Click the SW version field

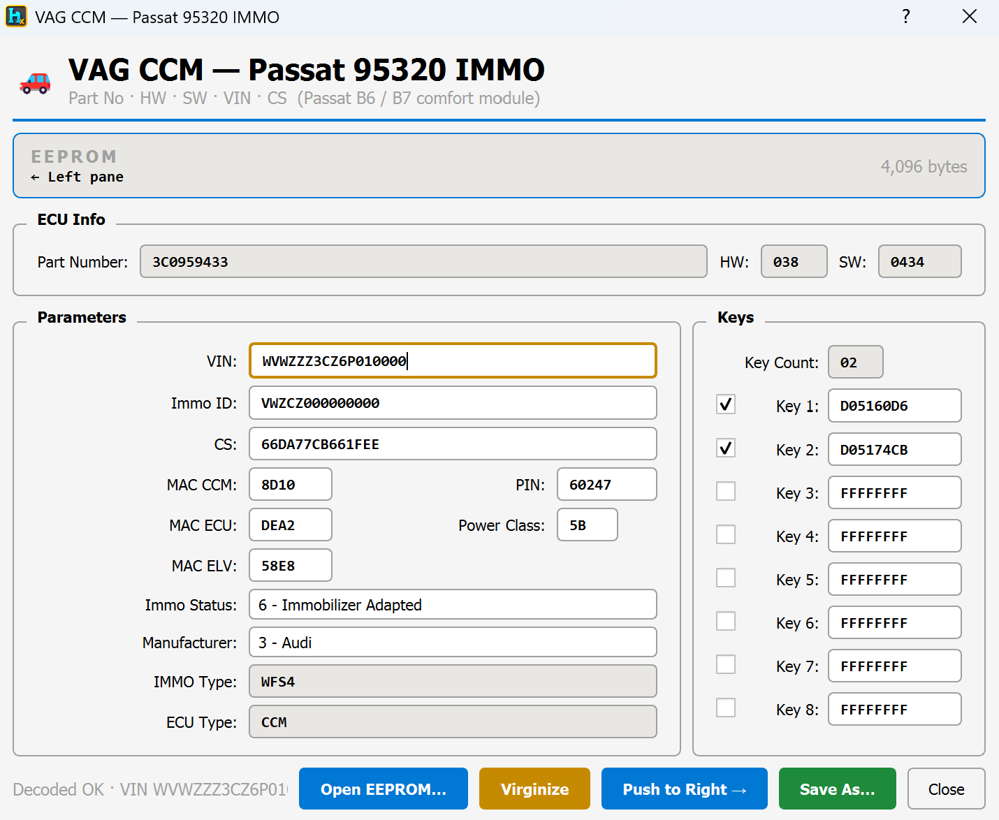pos(920,261)
